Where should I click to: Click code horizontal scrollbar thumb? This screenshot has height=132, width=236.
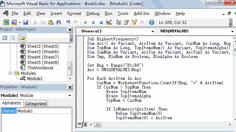click(x=98, y=125)
